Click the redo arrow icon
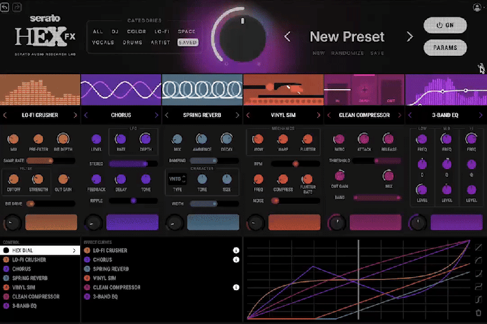 pyautogui.click(x=17, y=7)
